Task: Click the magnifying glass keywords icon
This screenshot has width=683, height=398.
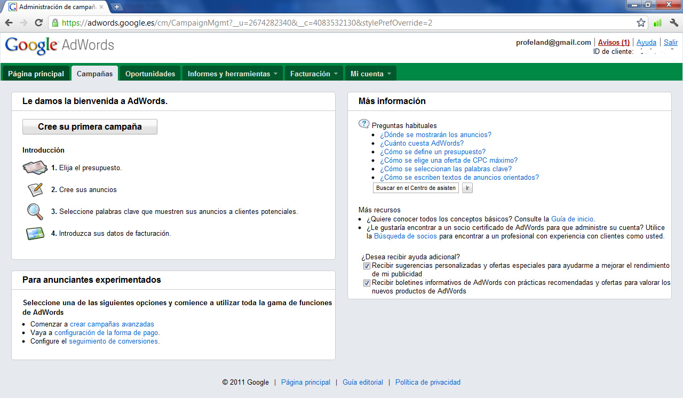Action: point(35,211)
